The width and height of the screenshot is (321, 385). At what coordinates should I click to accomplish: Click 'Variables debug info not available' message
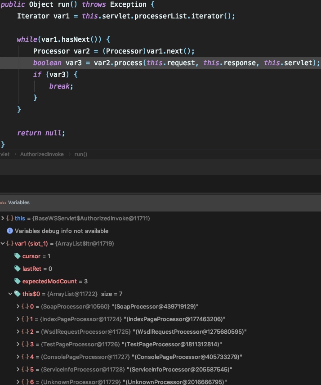61,231
